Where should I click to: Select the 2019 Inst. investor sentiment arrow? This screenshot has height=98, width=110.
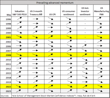pyautogui.click(x=85, y=82)
